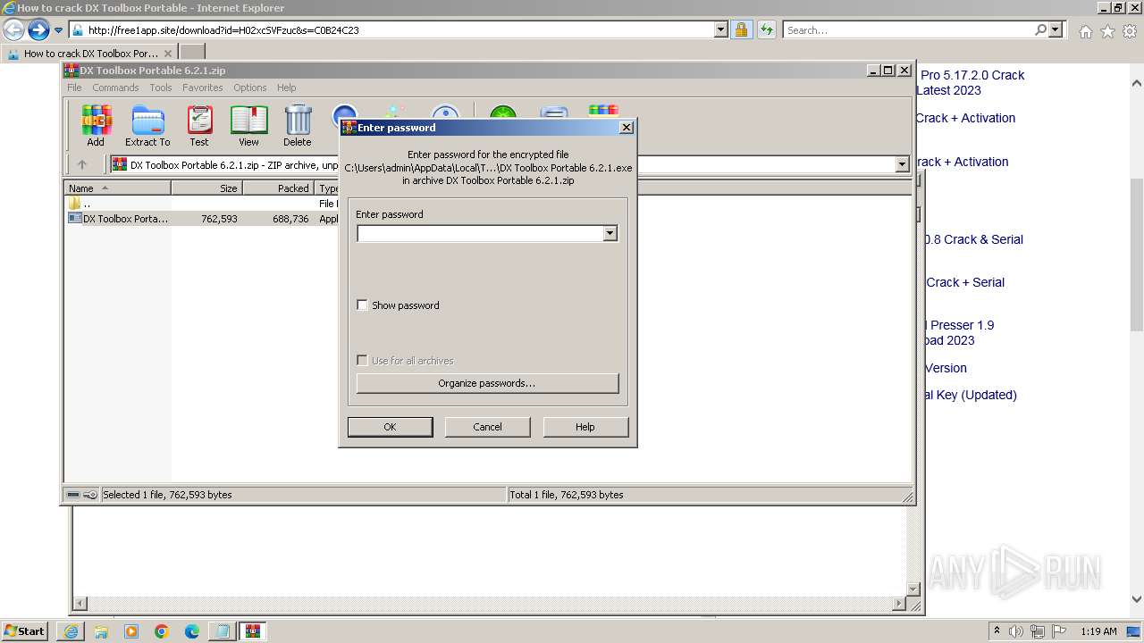Open Microsoft Edge from the taskbar
Viewport: 1144px width, 643px height.
[x=192, y=631]
